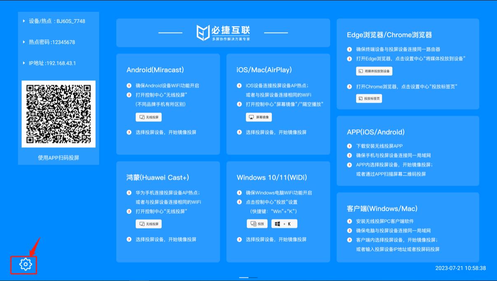The image size is (497, 281).
Task: Click 无线投屏 button in 鸿蒙 card
Action: pos(149,224)
